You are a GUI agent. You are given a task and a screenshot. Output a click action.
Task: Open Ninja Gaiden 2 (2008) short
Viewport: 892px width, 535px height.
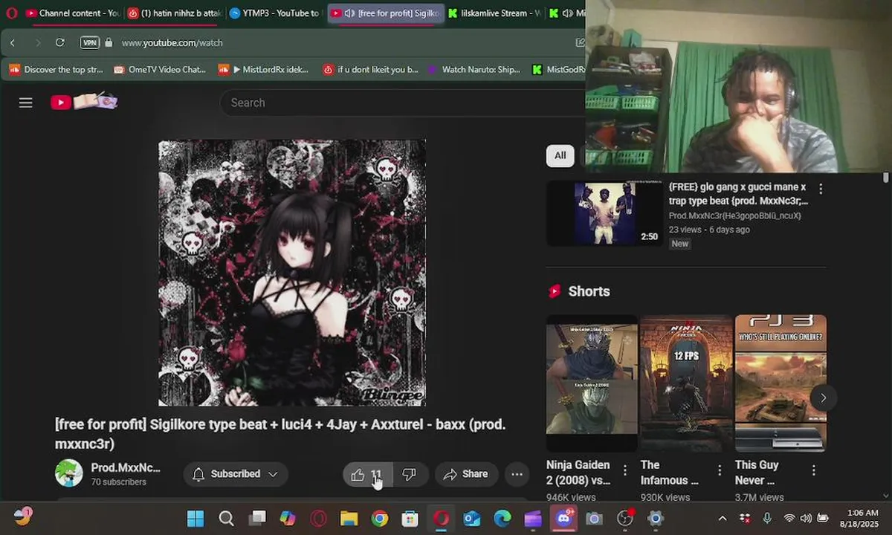[592, 383]
